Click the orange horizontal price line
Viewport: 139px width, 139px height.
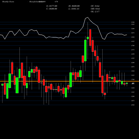coord(69,81)
